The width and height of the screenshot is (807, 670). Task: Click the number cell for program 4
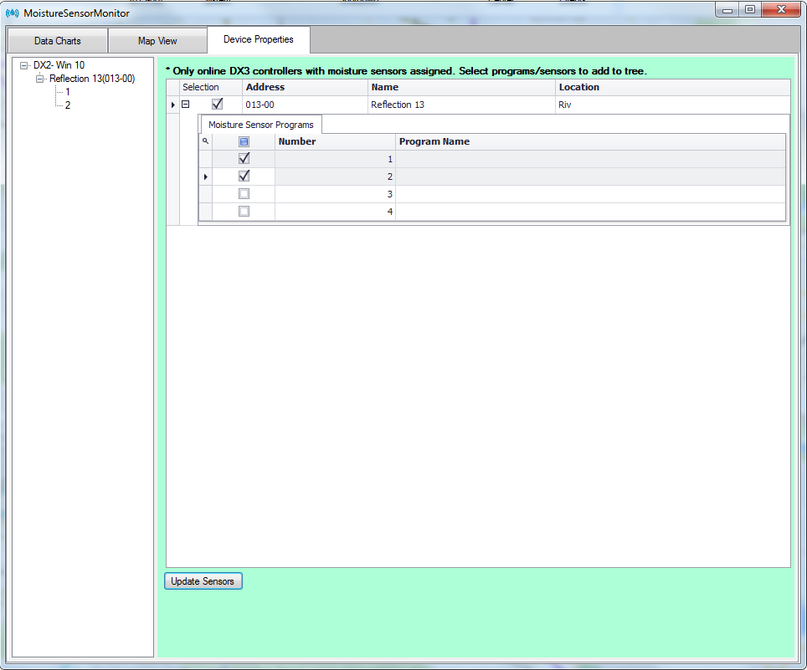335,212
